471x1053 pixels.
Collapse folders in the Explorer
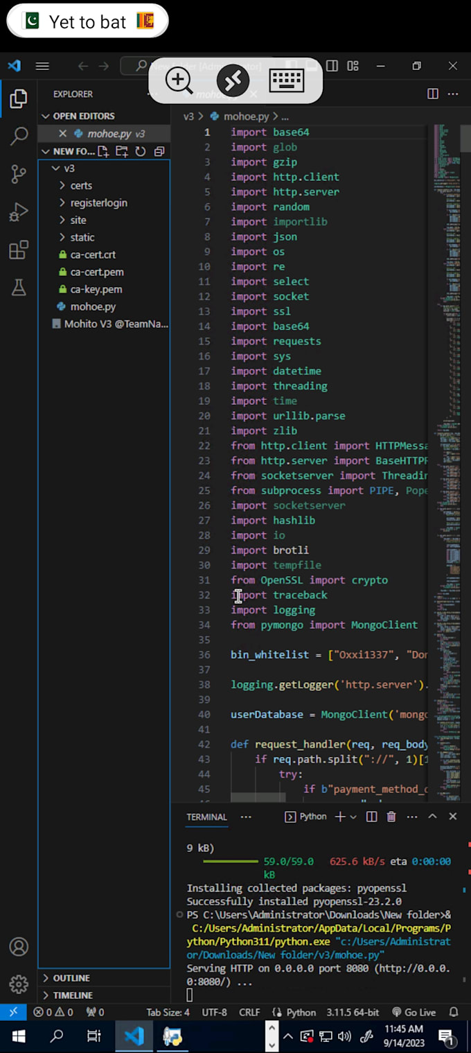point(159,151)
